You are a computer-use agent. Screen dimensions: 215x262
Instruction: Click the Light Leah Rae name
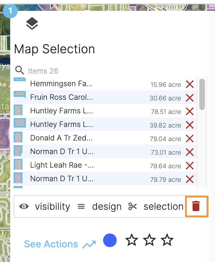click(x=62, y=165)
